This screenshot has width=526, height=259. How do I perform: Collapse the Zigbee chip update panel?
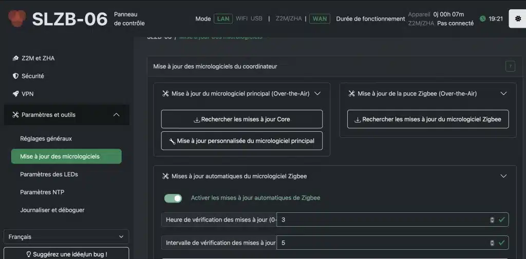503,94
